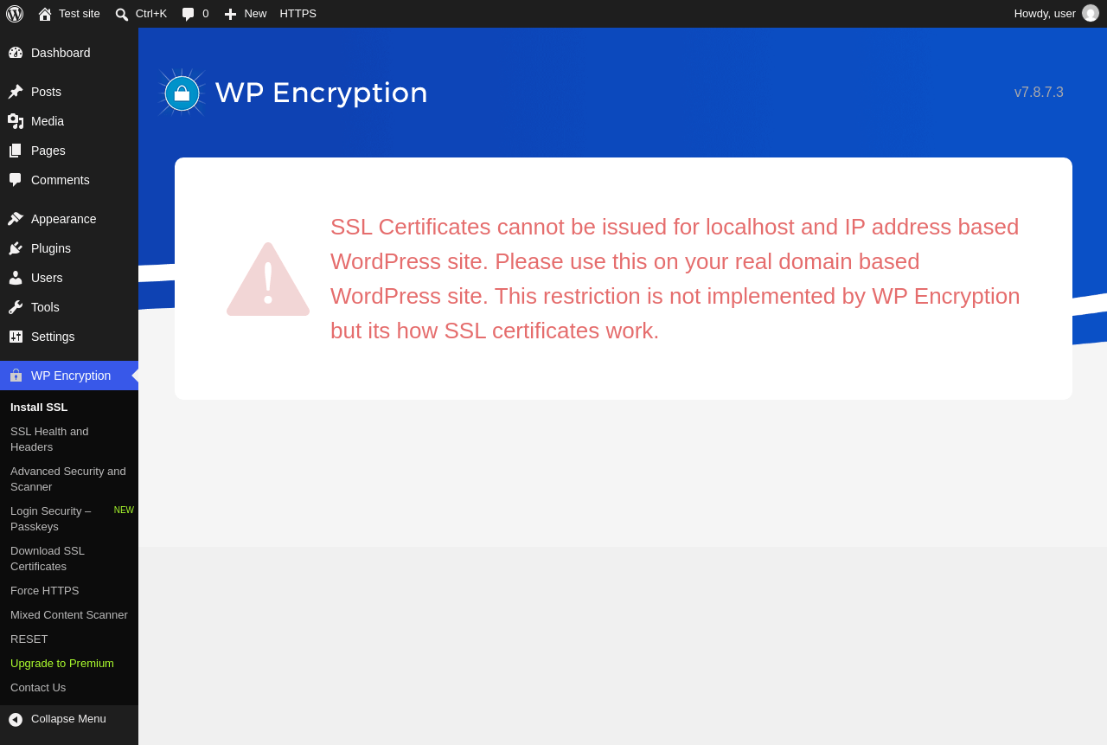Open the Howdy, user account menu
The width and height of the screenshot is (1107, 745).
coord(1056,14)
